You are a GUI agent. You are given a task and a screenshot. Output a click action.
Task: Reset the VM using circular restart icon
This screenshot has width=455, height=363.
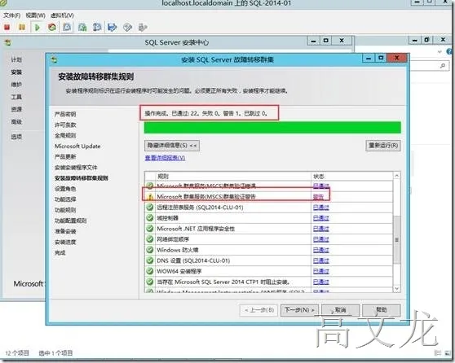[x=52, y=28]
